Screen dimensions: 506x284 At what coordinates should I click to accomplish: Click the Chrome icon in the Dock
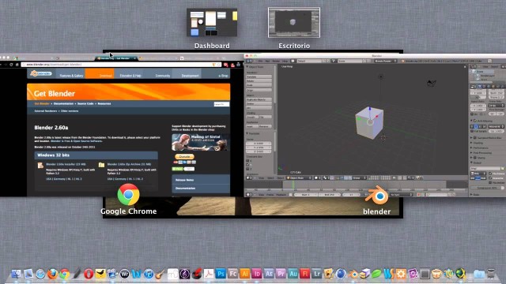[65, 274]
